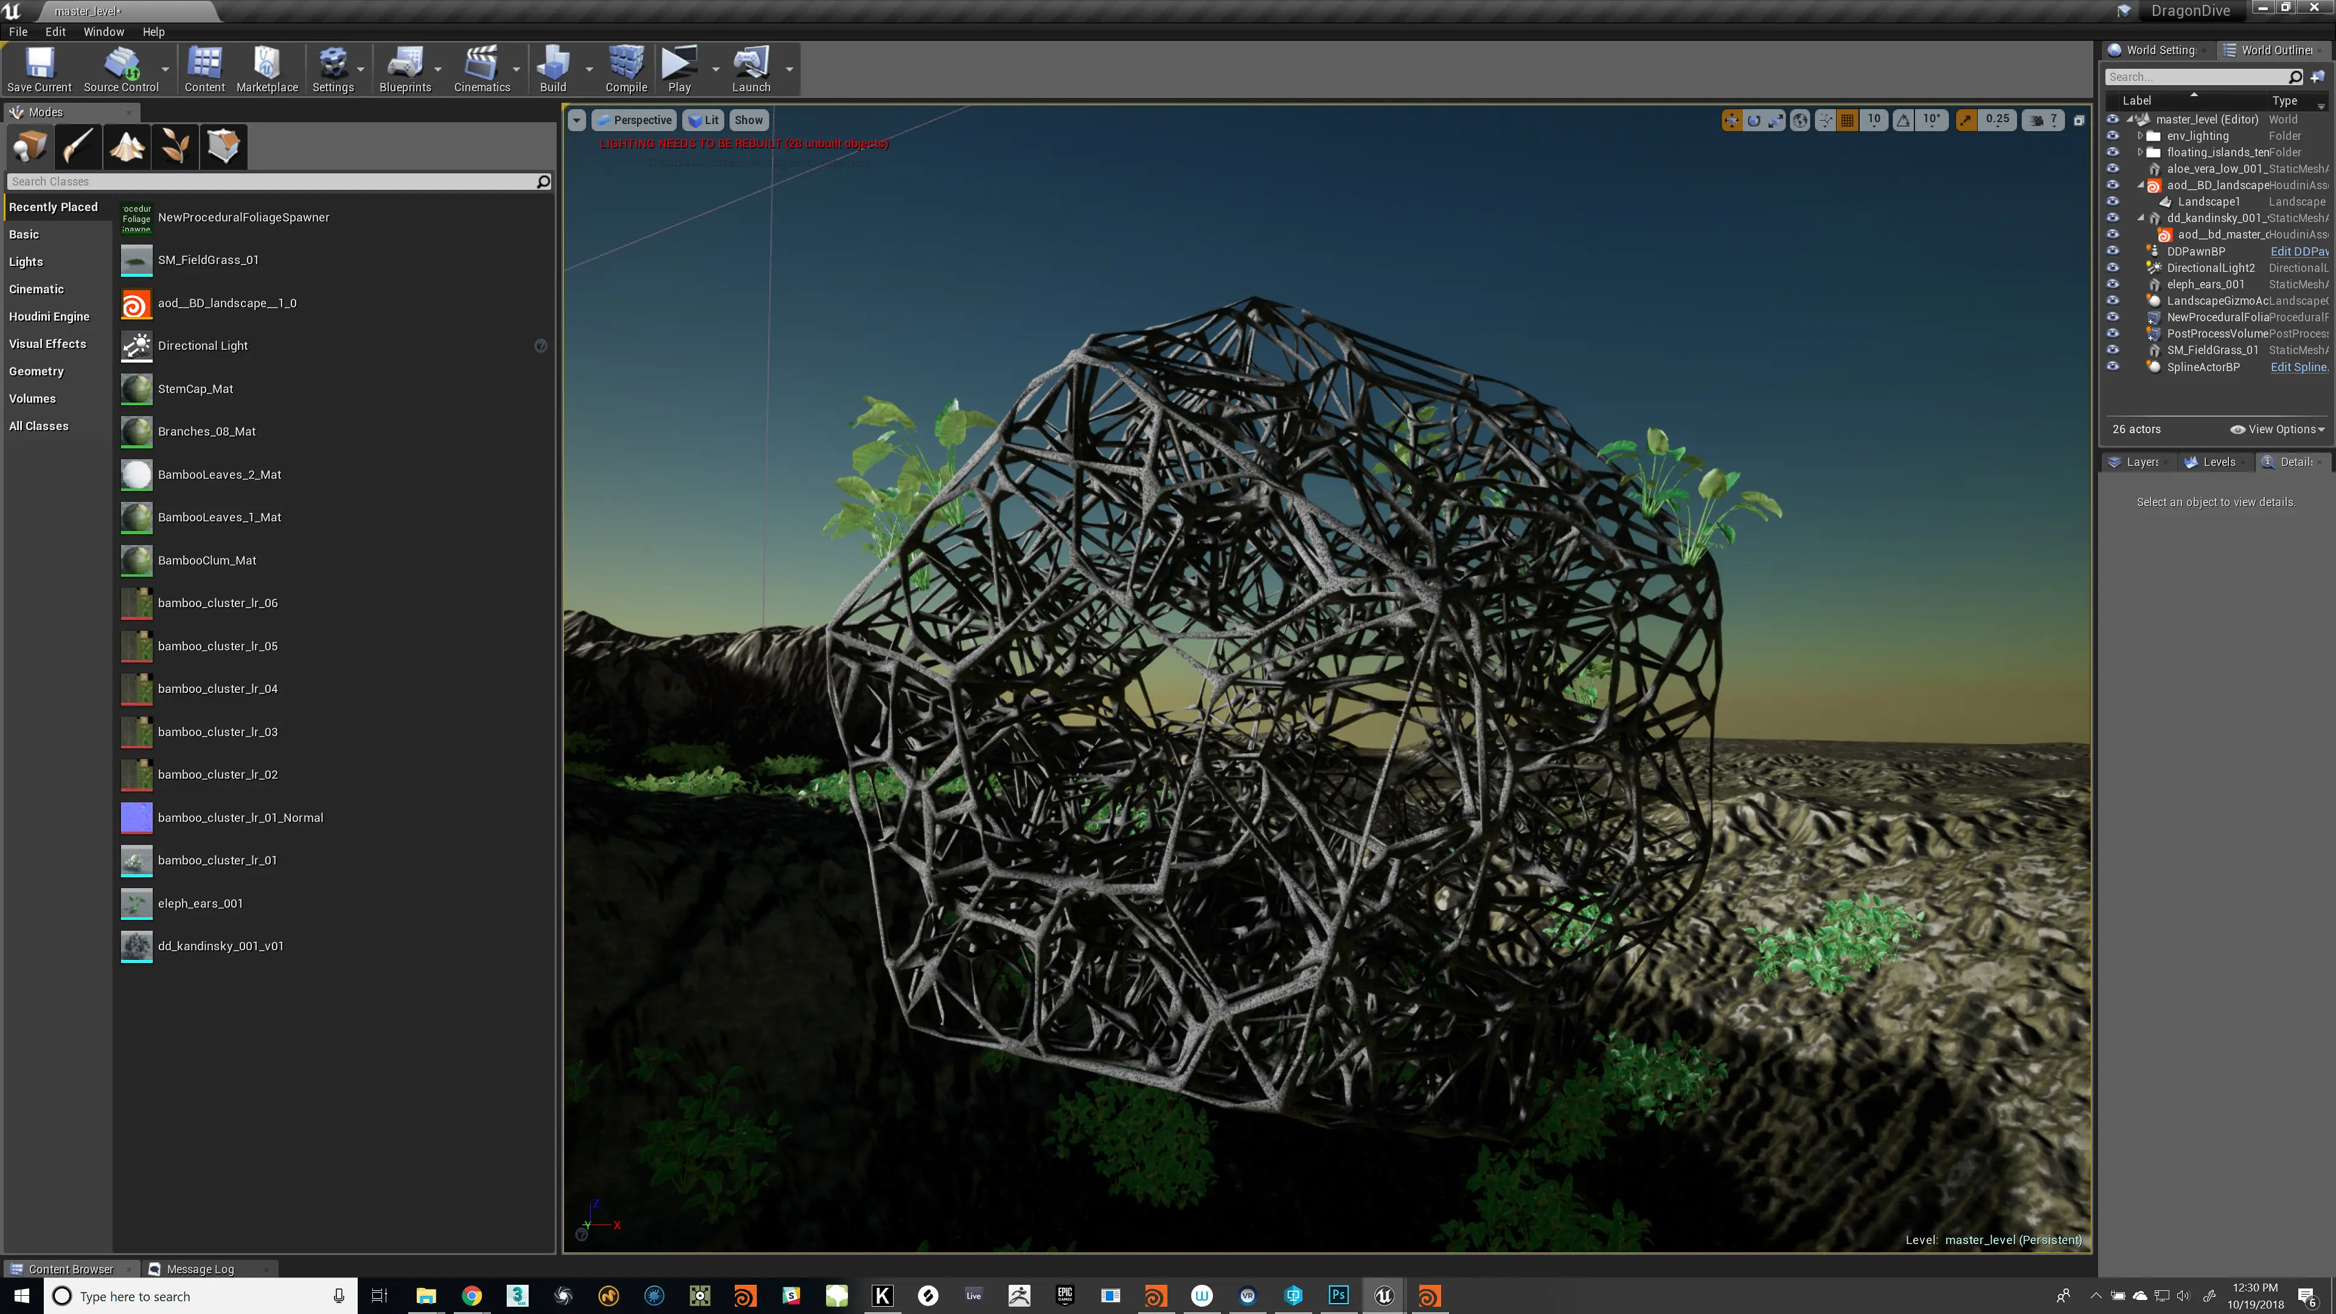
Task: Maximize or restore the viewport icon
Action: click(2079, 120)
